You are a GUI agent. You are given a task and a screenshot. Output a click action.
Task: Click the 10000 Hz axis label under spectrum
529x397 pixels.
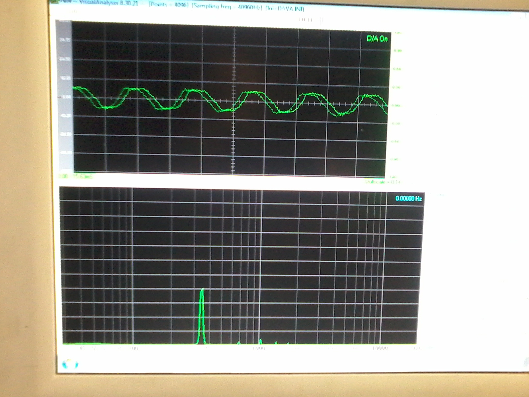point(380,348)
